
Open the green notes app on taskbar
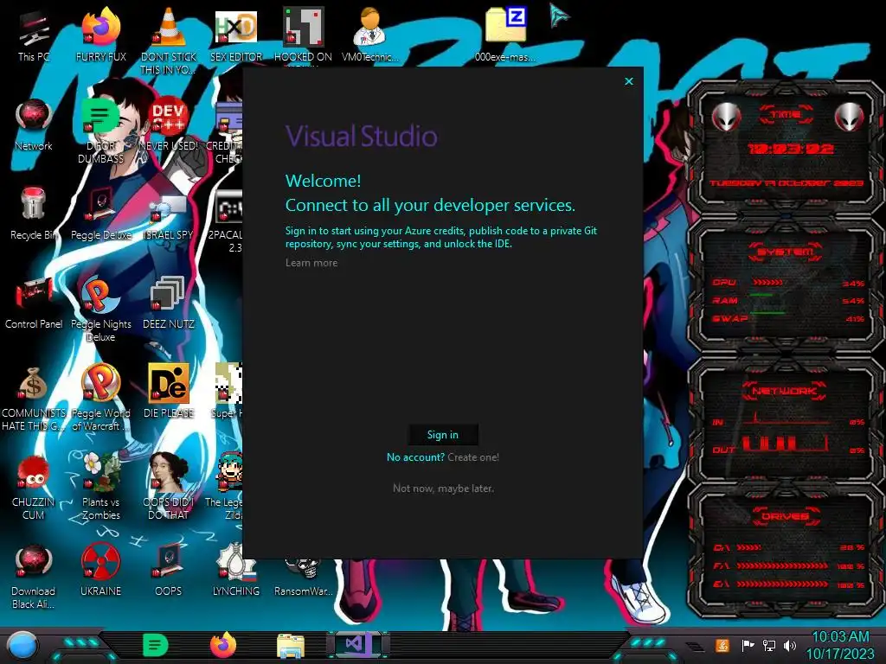tap(155, 645)
